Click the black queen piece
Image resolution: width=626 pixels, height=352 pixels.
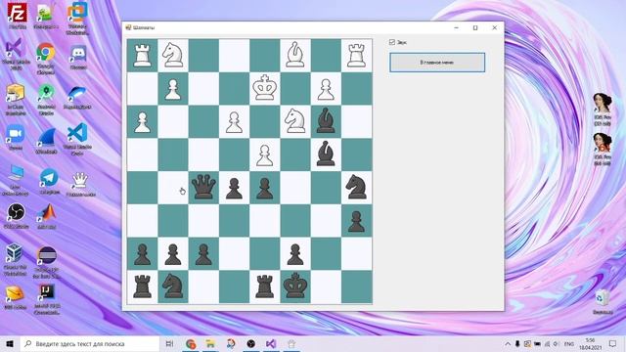coord(203,187)
